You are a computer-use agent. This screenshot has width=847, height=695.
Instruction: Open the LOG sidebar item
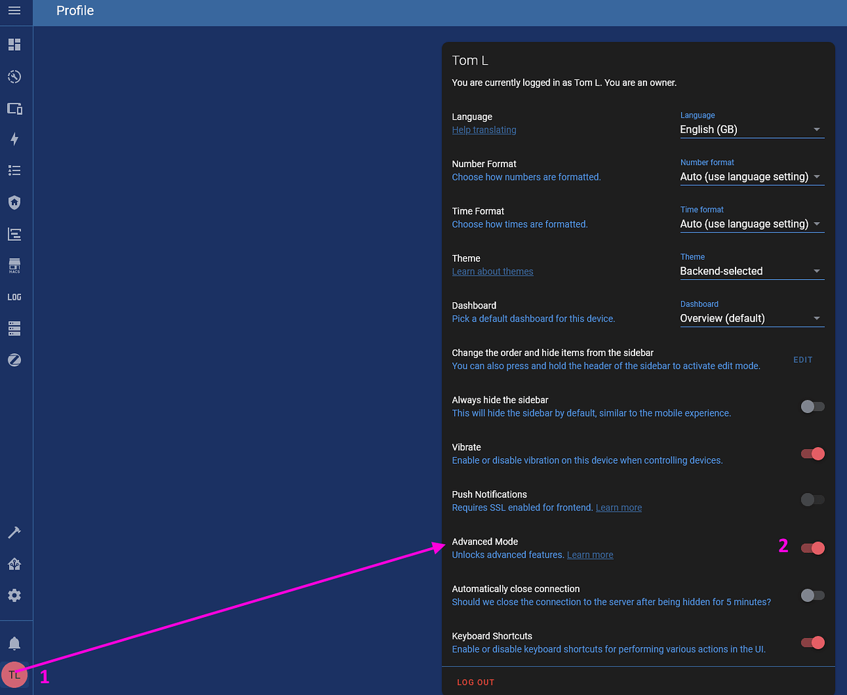[14, 297]
